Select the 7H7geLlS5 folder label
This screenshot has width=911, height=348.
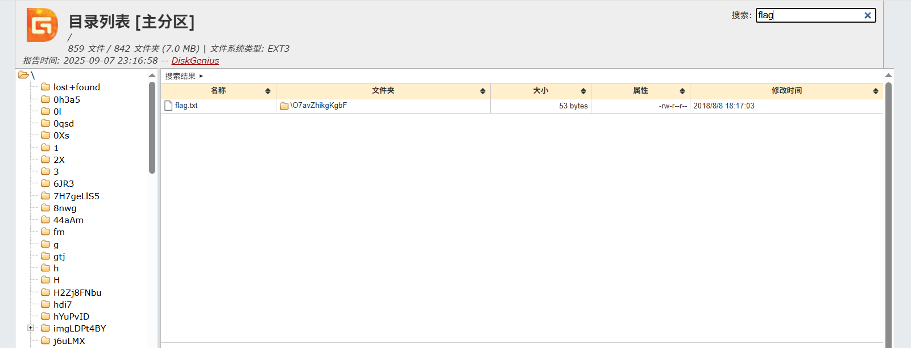click(76, 196)
